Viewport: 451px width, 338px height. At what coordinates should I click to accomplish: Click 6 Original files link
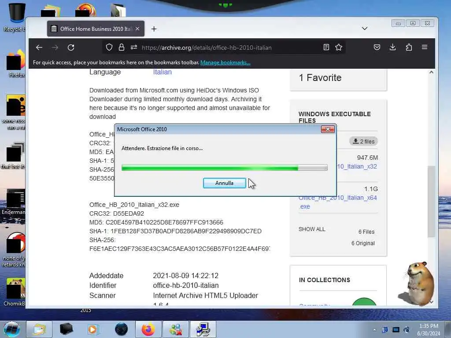(363, 243)
